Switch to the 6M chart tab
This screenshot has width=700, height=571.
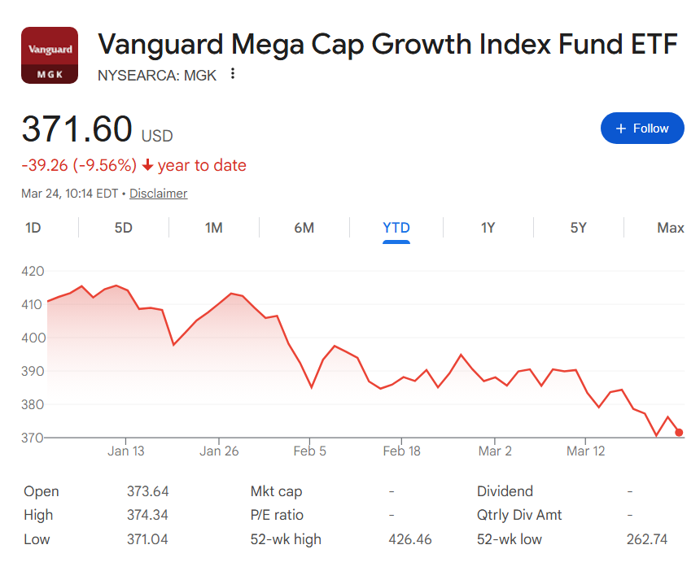click(304, 228)
